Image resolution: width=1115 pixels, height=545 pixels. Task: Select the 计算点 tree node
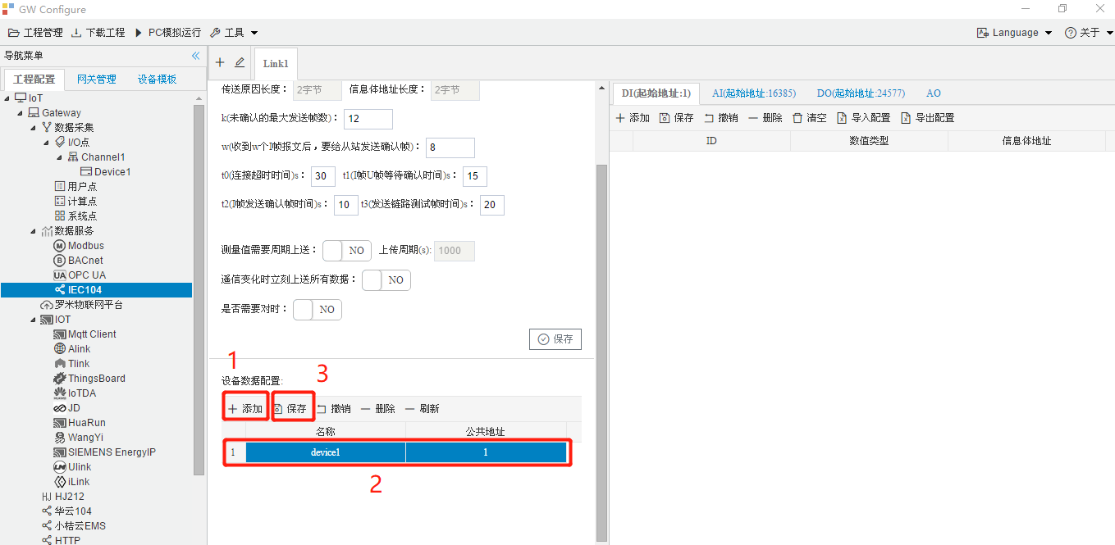click(75, 202)
